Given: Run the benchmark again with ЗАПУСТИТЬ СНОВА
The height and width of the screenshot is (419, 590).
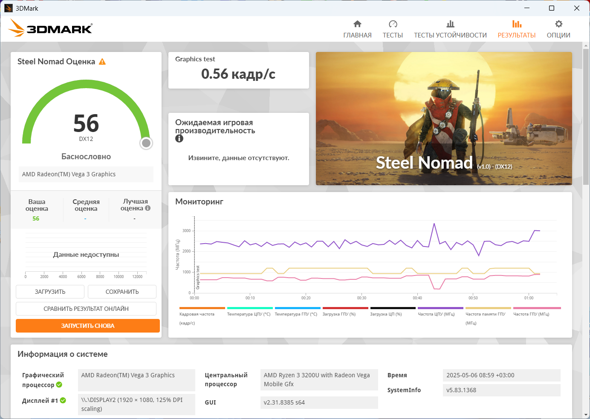Looking at the screenshot, I should coord(88,326).
